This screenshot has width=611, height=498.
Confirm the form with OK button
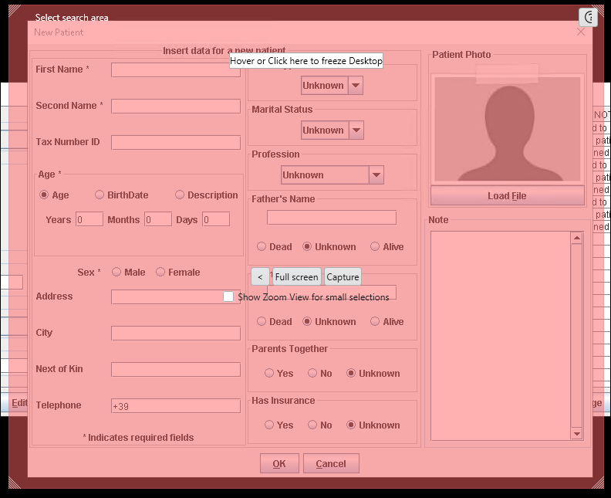click(x=279, y=463)
